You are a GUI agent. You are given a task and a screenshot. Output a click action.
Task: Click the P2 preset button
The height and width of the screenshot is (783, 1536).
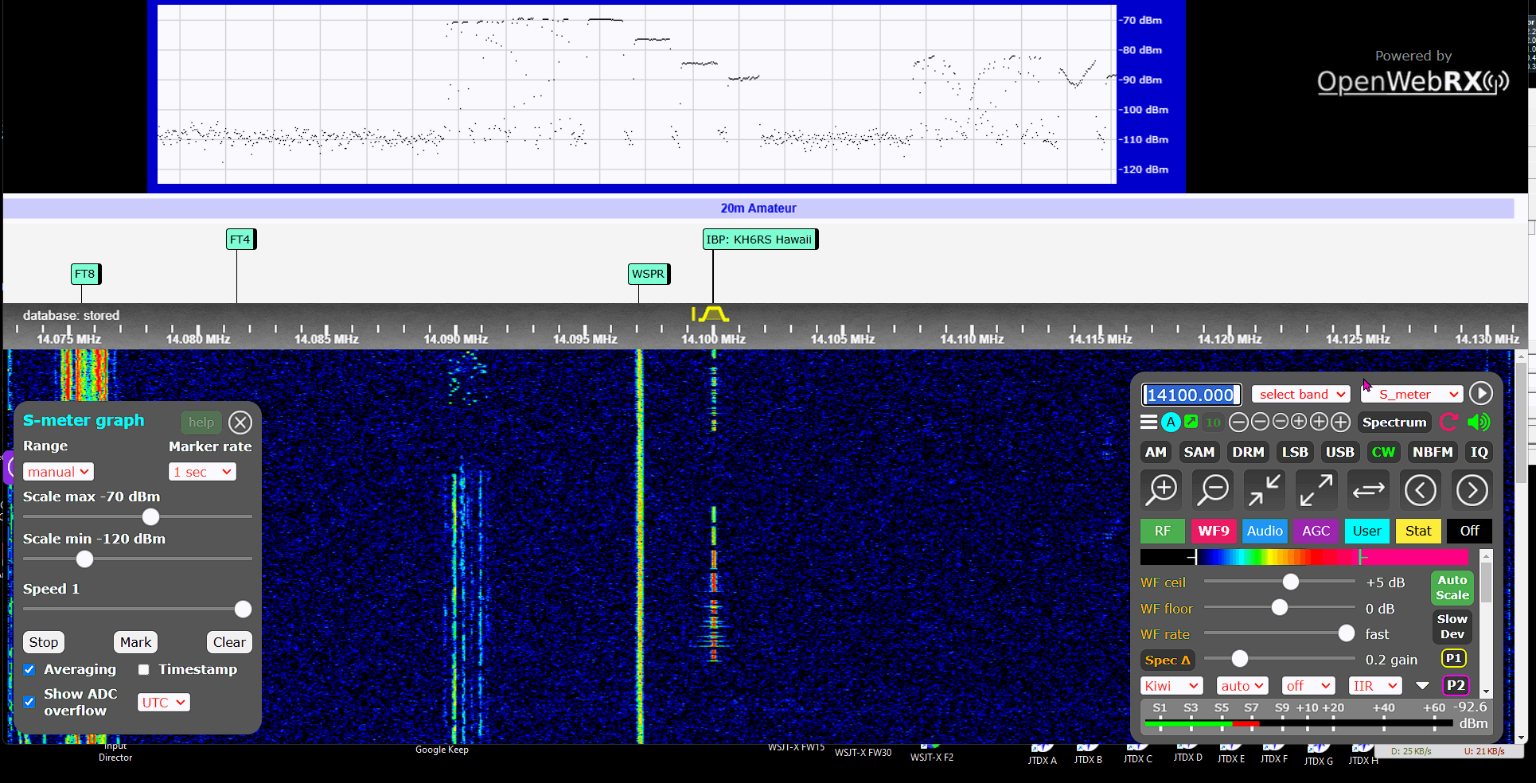1456,685
